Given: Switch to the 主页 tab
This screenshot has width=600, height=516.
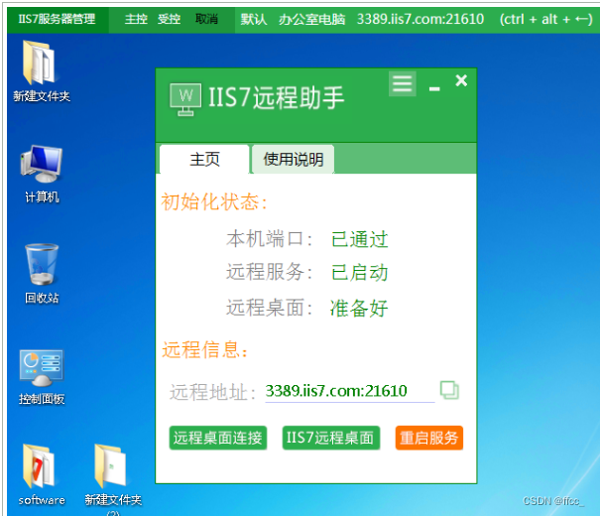Looking at the screenshot, I should pyautogui.click(x=204, y=159).
